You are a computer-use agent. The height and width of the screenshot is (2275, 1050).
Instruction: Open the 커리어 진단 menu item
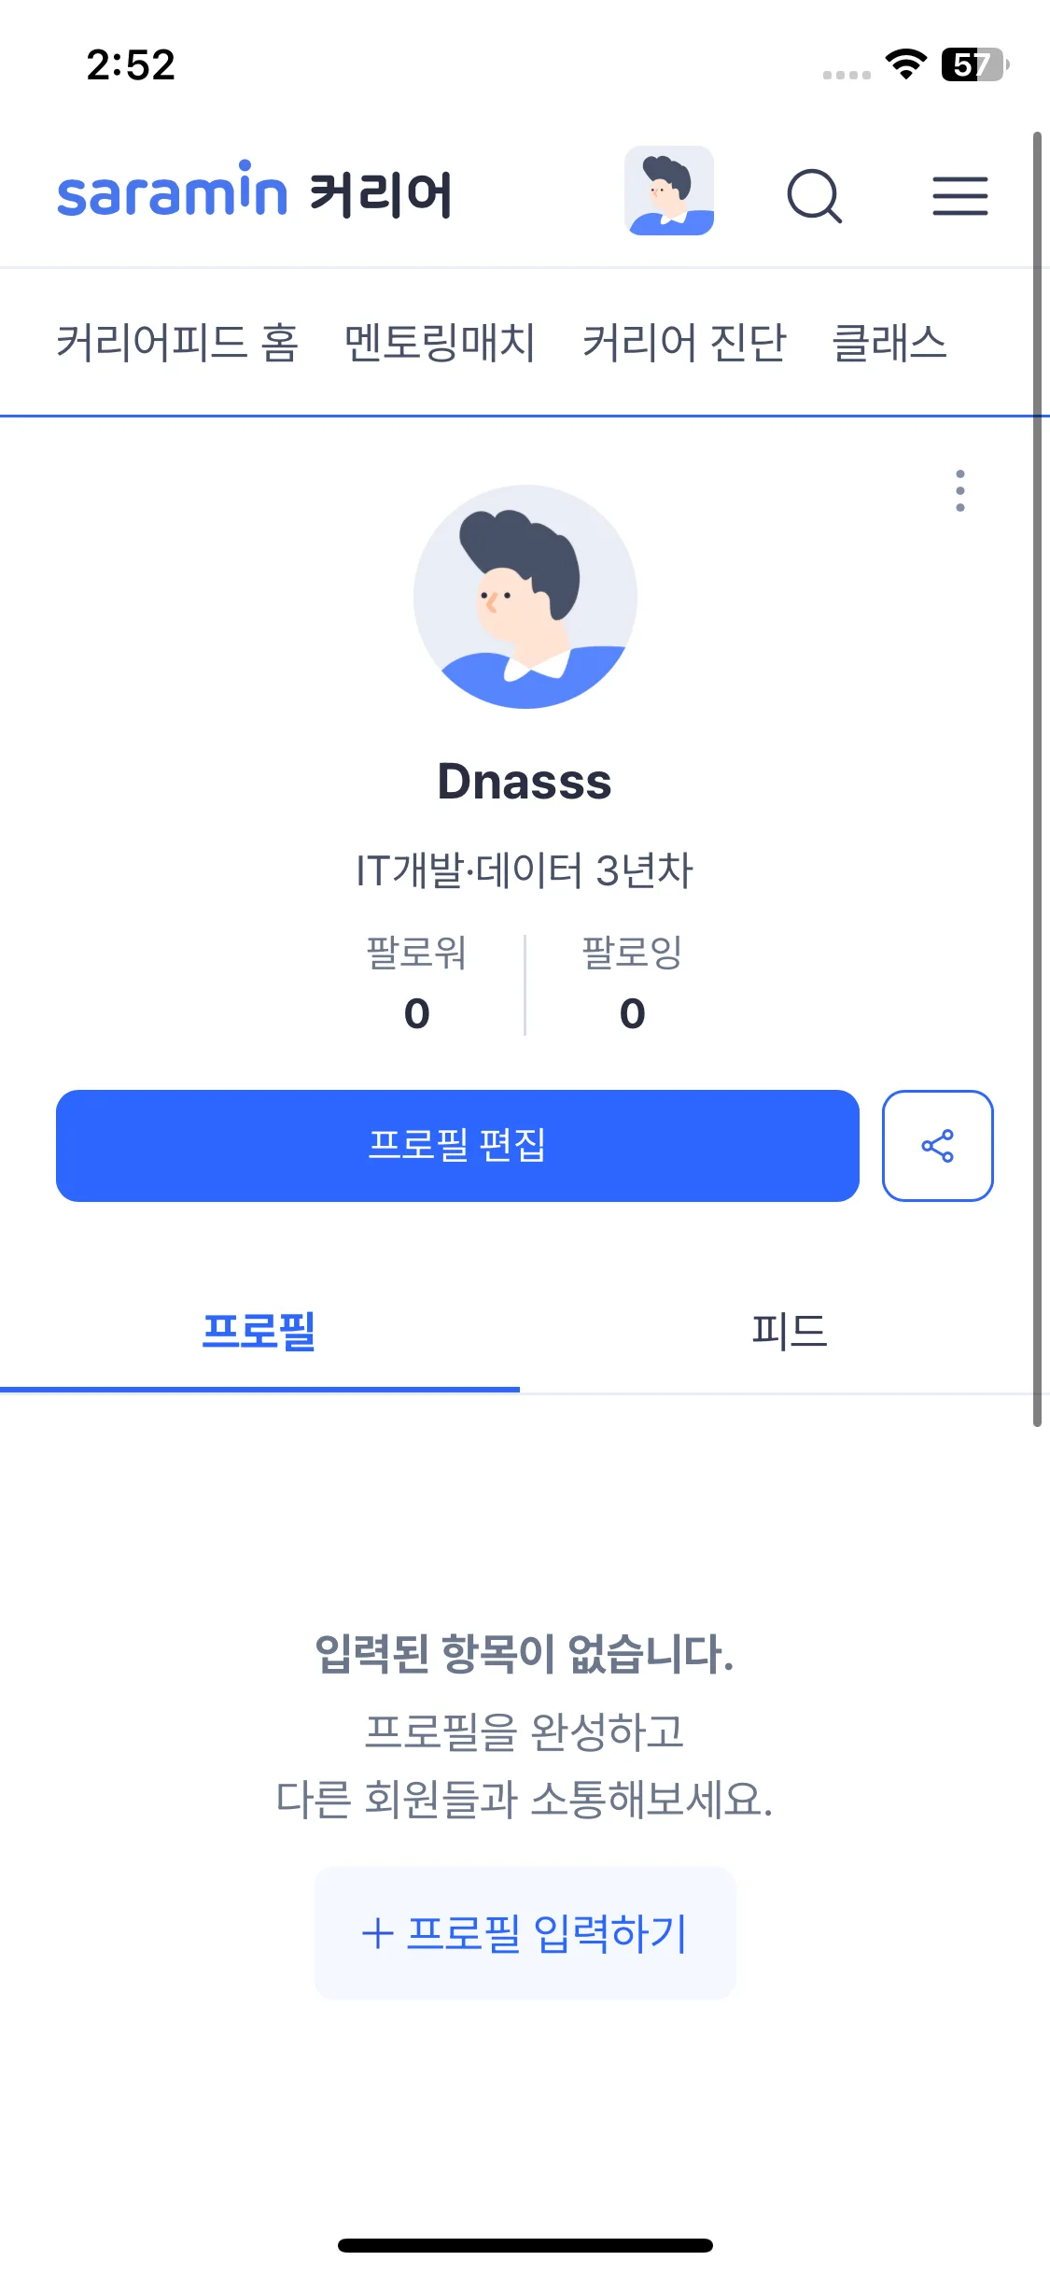coord(684,343)
